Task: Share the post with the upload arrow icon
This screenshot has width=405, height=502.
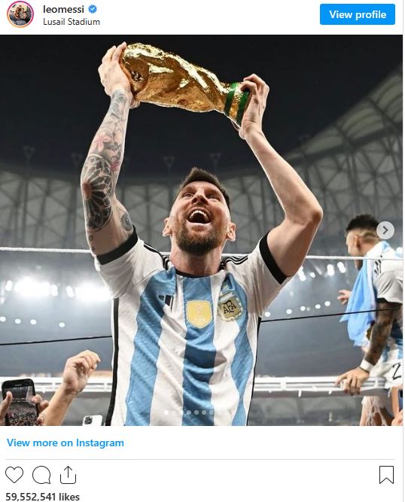Action: click(x=68, y=475)
